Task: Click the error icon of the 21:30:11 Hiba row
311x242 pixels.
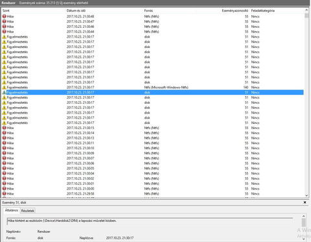Action: coord(4,143)
